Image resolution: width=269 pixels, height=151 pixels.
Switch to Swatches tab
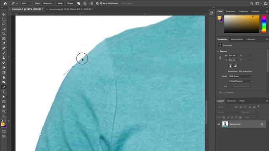pos(230,11)
